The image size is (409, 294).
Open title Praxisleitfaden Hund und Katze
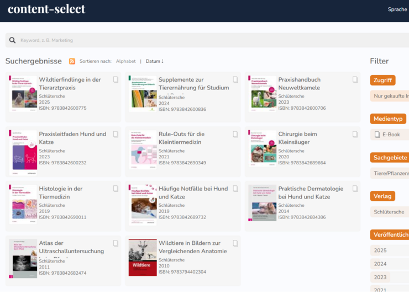pos(72,138)
